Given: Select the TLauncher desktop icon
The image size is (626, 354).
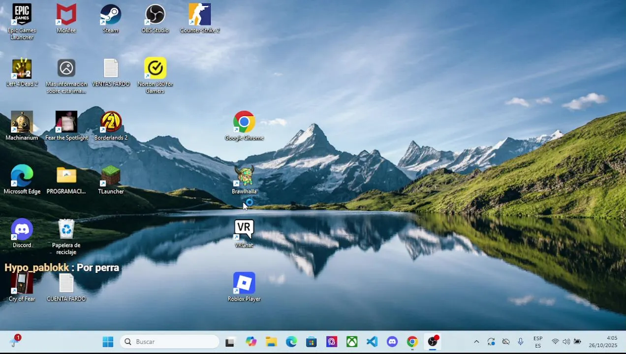Looking at the screenshot, I should point(111,179).
